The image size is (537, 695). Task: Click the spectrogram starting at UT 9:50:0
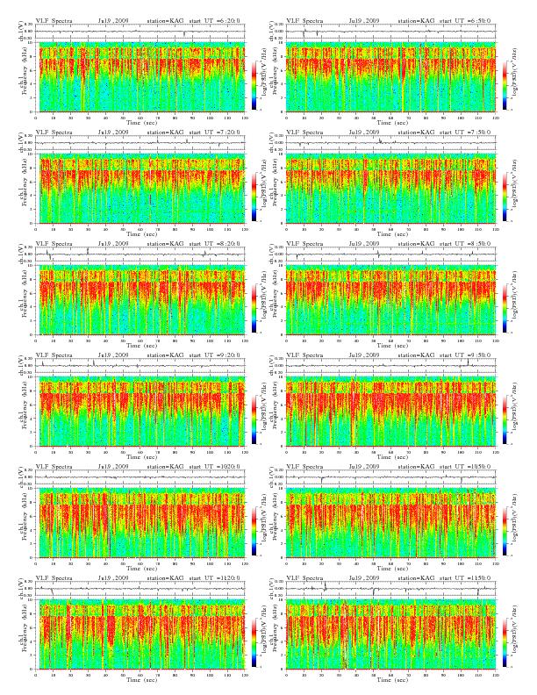tap(390, 412)
